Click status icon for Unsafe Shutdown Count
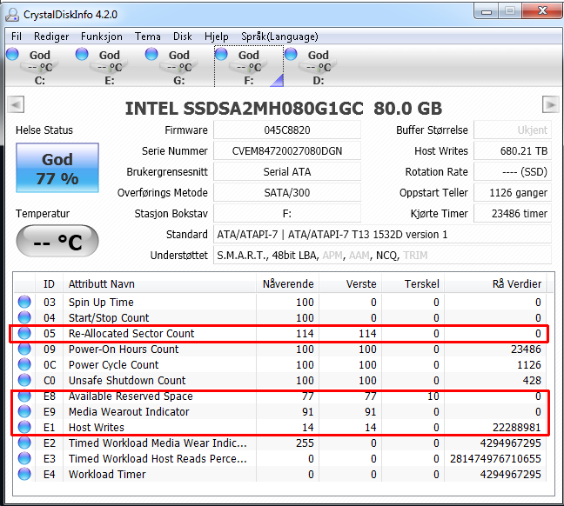 click(x=24, y=380)
